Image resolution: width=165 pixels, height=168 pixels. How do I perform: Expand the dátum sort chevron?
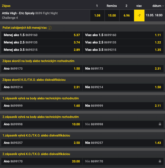tap(163, 6)
